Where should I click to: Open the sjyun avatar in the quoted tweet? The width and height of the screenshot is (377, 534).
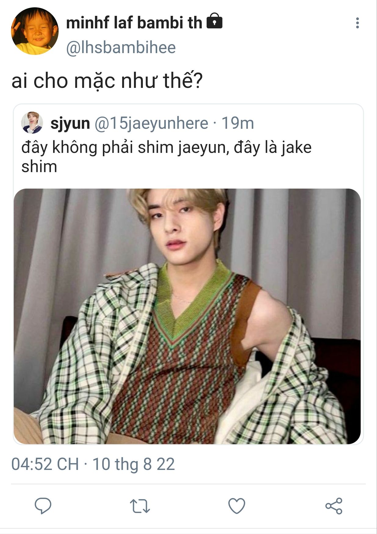(x=32, y=123)
